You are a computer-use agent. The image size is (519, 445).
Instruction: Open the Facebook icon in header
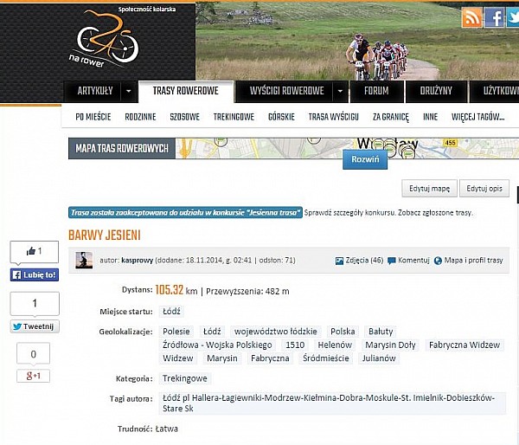coord(495,17)
